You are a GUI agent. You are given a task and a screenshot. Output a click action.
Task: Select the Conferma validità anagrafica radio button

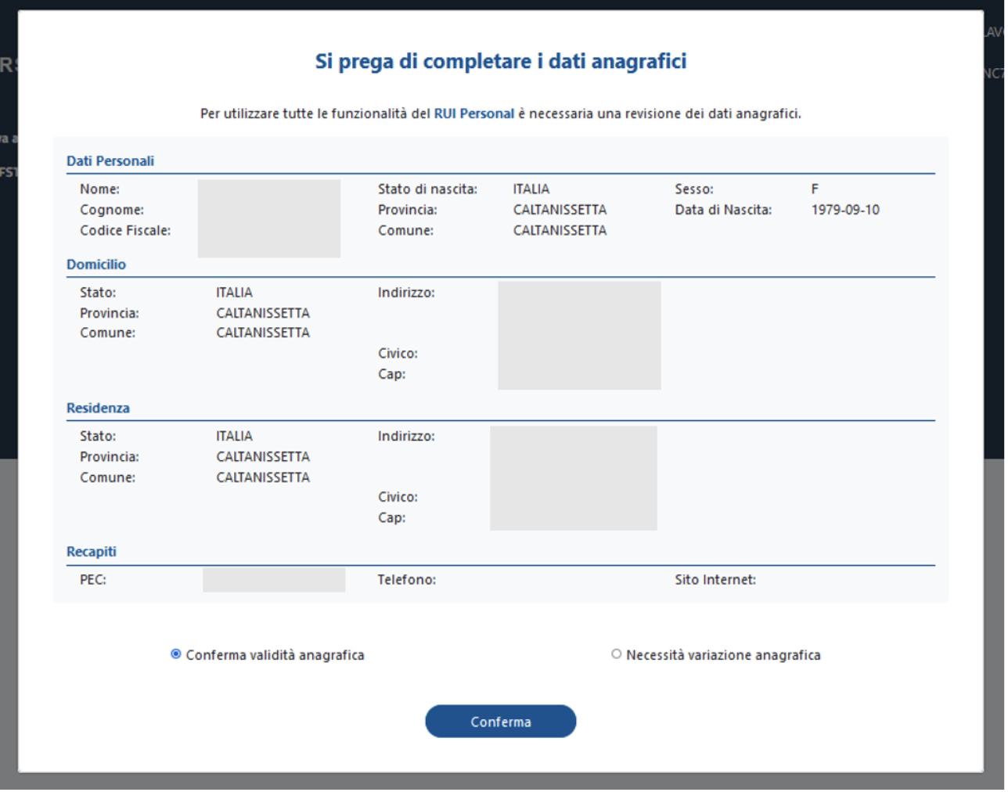click(x=176, y=654)
